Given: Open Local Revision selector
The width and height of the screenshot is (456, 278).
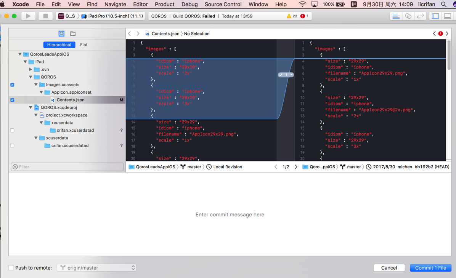Looking at the screenshot, I should [224, 167].
